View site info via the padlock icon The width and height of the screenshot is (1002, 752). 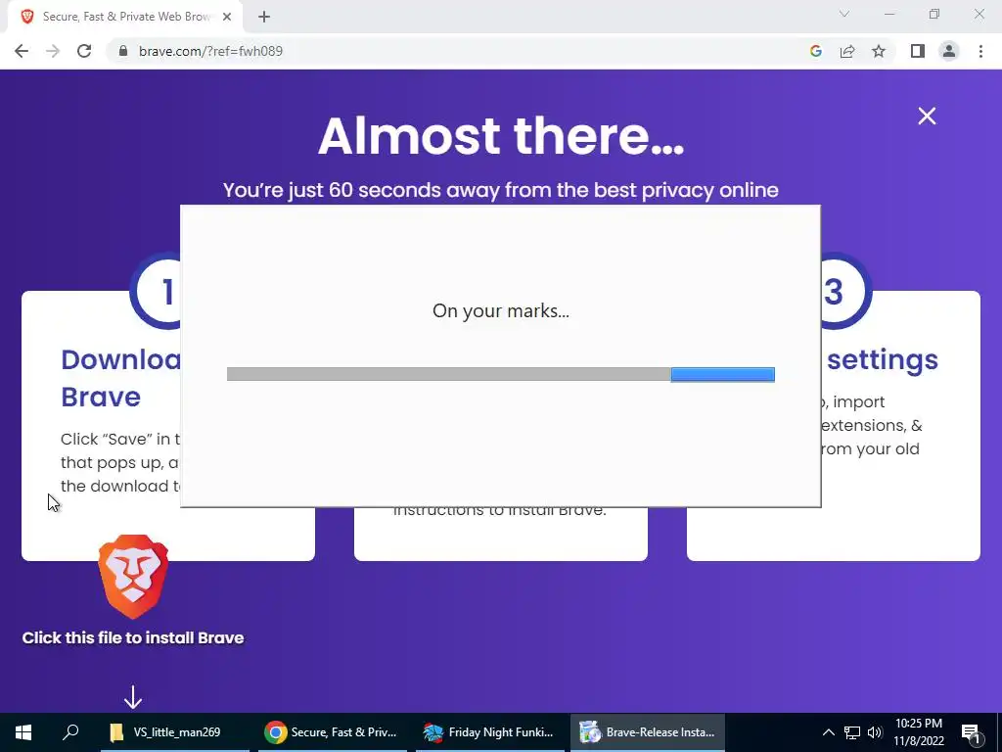click(123, 51)
